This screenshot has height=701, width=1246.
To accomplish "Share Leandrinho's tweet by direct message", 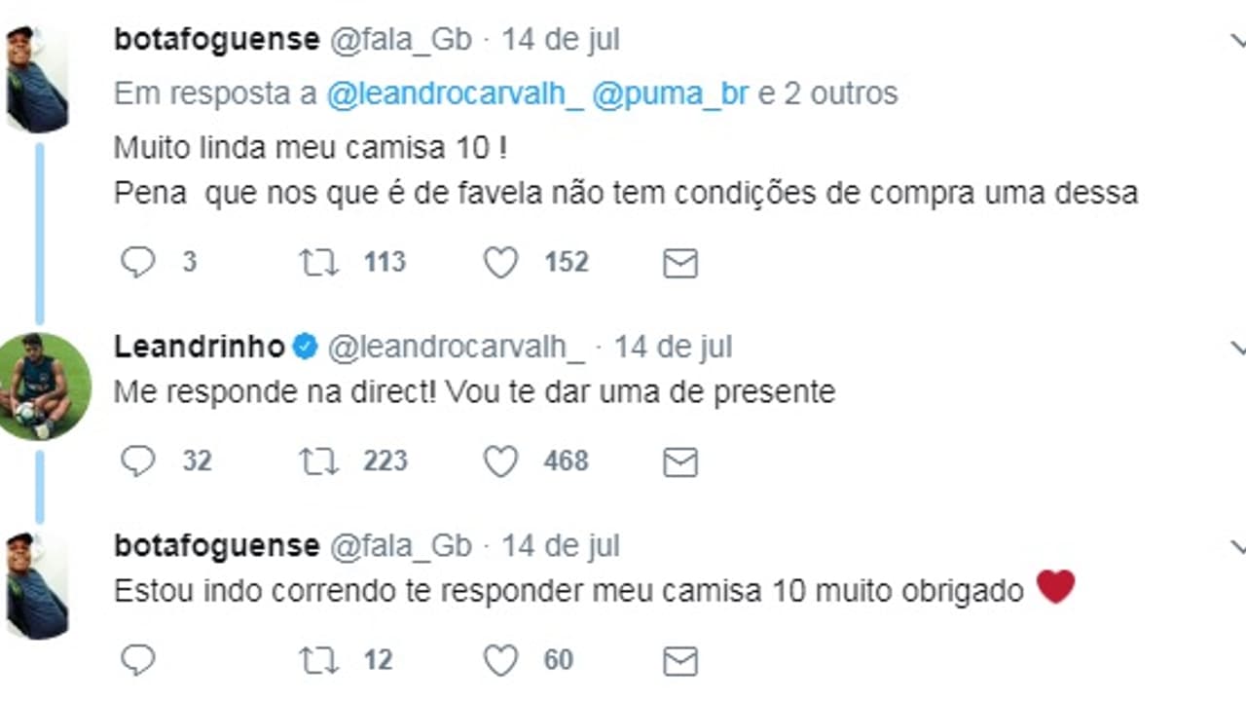I will pyautogui.click(x=679, y=461).
